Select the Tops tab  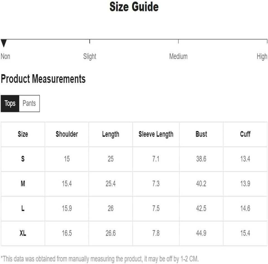point(10,103)
